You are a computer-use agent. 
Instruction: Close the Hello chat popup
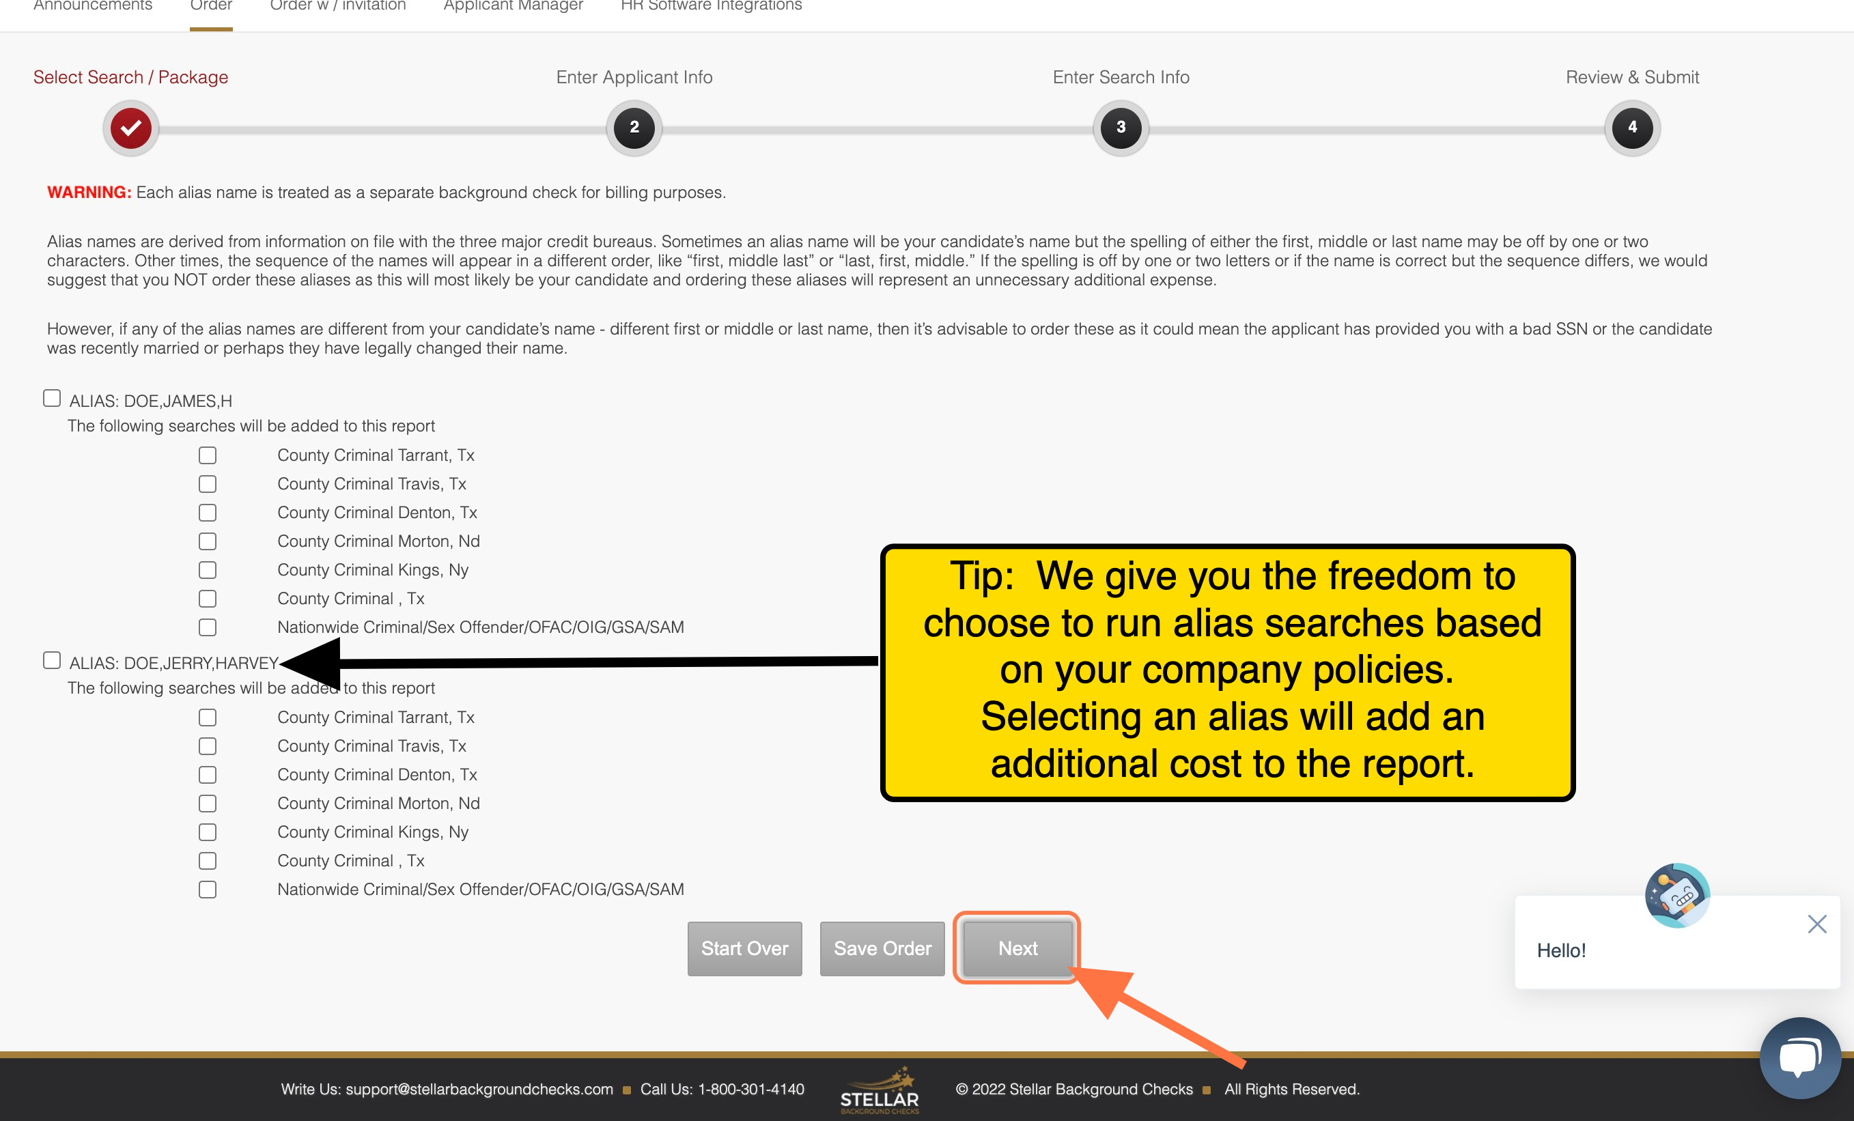click(1816, 924)
